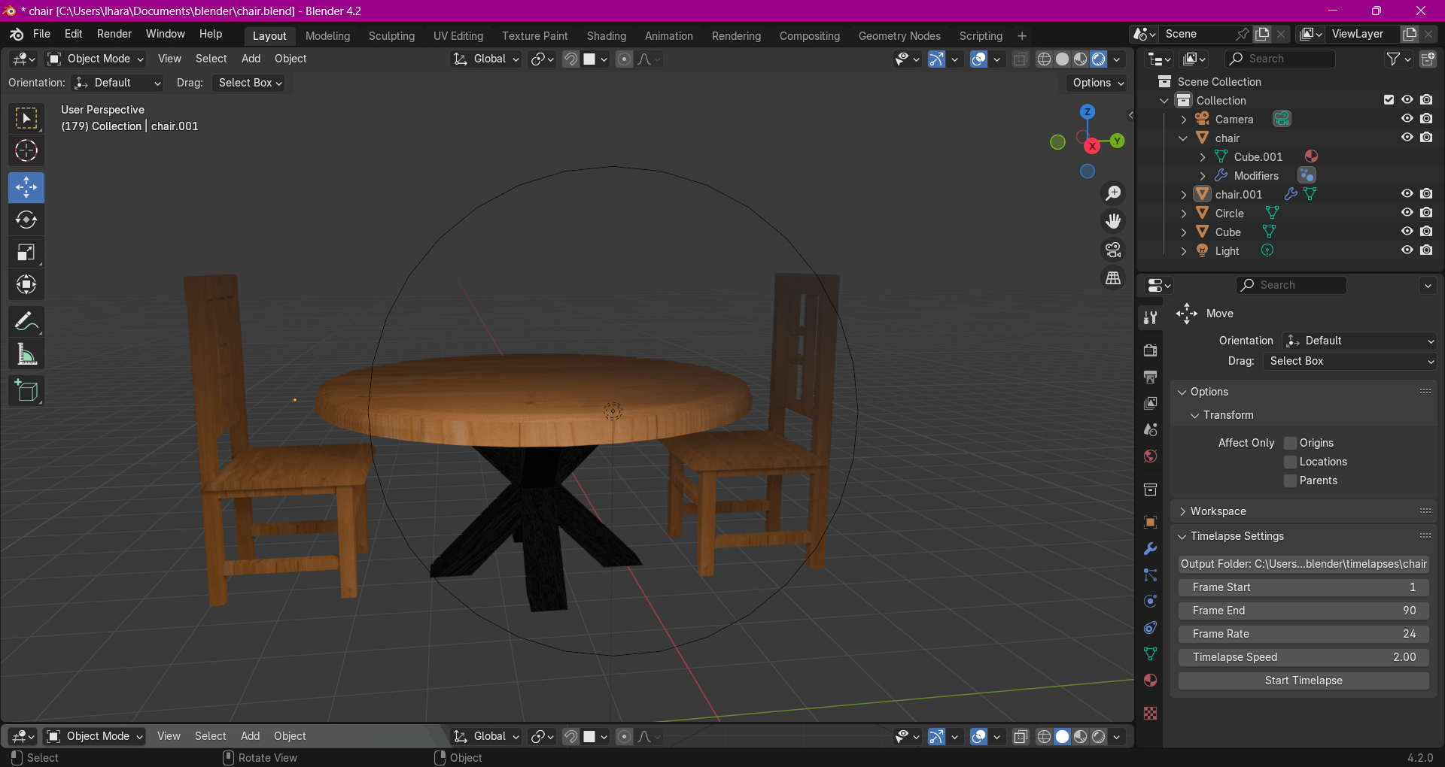Image resolution: width=1445 pixels, height=767 pixels.
Task: Select the Measure tool
Action: tap(26, 354)
